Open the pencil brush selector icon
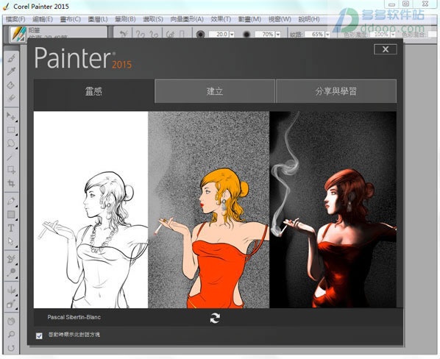440x359 pixels. tap(18, 35)
